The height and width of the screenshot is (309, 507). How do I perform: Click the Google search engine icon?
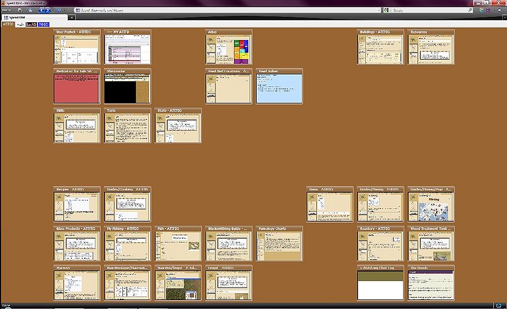[386, 10]
